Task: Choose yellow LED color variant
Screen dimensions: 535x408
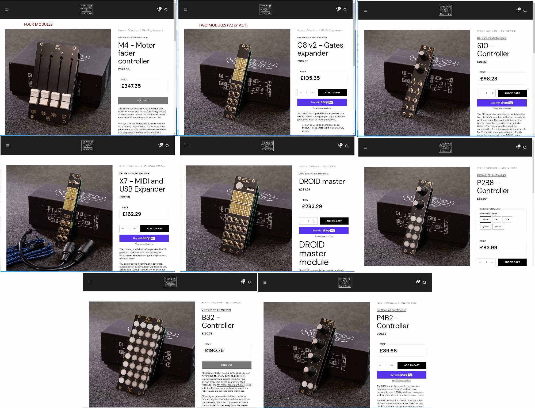Action: (498, 226)
